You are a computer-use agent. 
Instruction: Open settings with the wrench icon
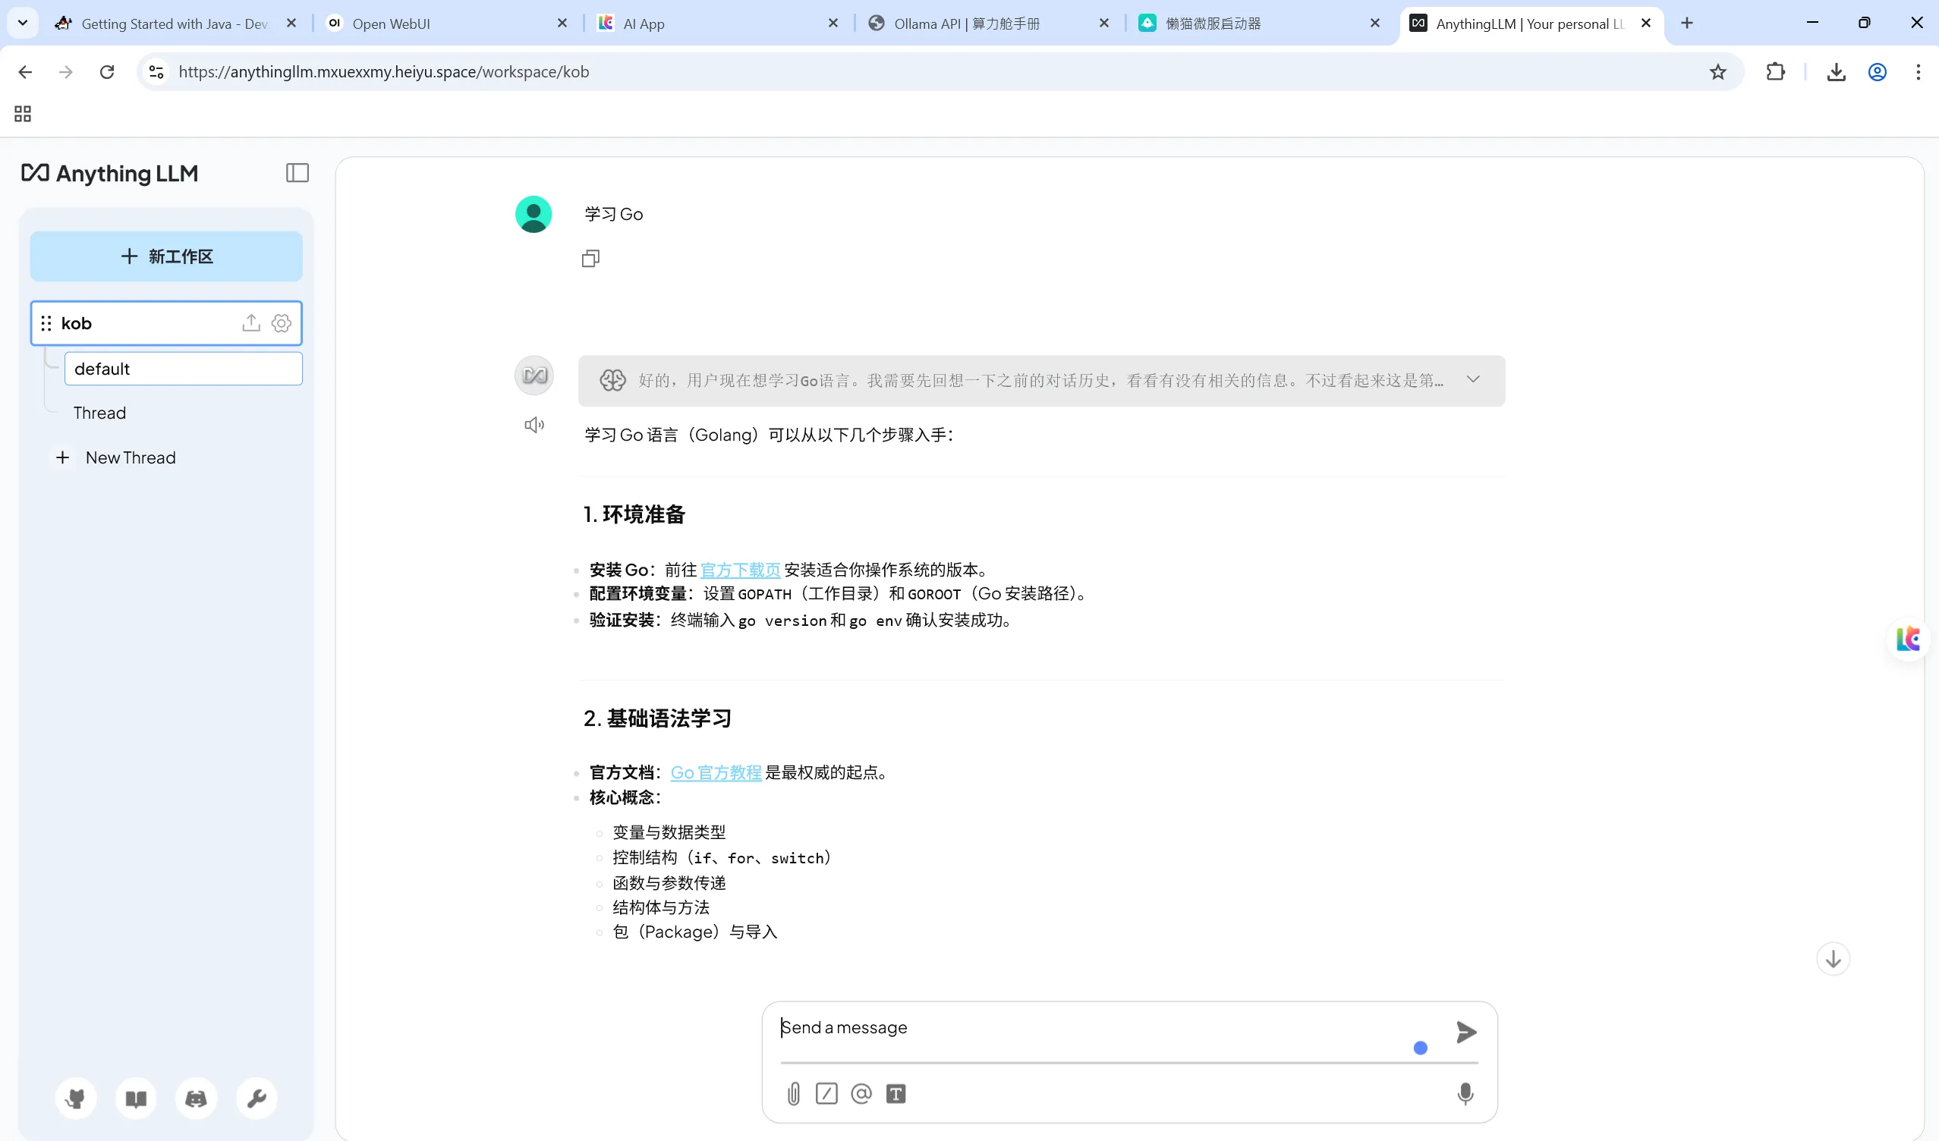pos(257,1098)
